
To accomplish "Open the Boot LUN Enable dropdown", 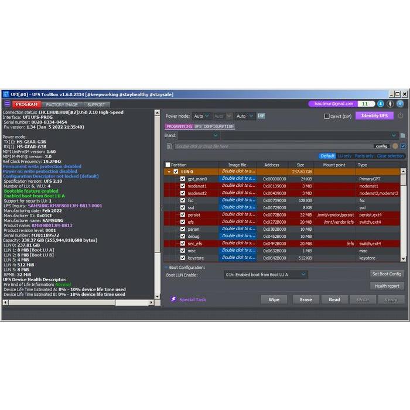I will click(266, 275).
